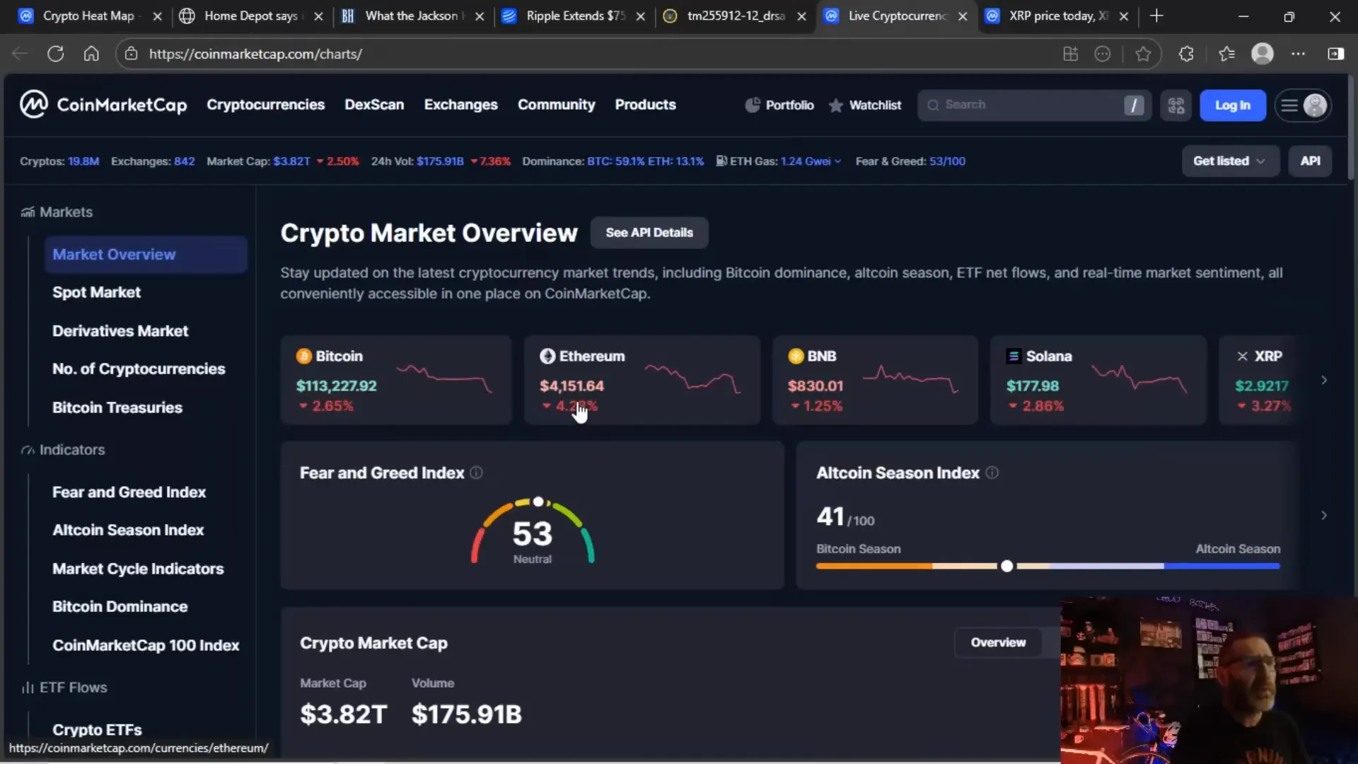The image size is (1358, 764).
Task: Select Derivatives Market in sidebar
Action: [120, 331]
